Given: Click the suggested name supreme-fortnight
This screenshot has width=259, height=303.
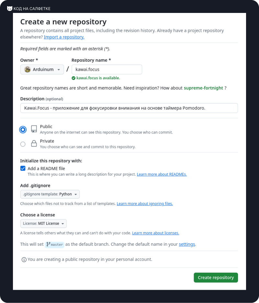Looking at the screenshot, I should click(203, 88).
